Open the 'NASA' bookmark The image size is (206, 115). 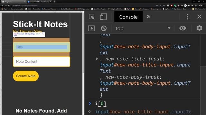click(33, 9)
